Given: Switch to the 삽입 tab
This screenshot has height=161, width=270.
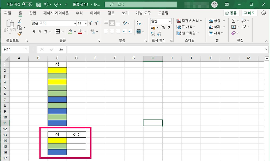Looking at the screenshot, I should click(32, 13).
